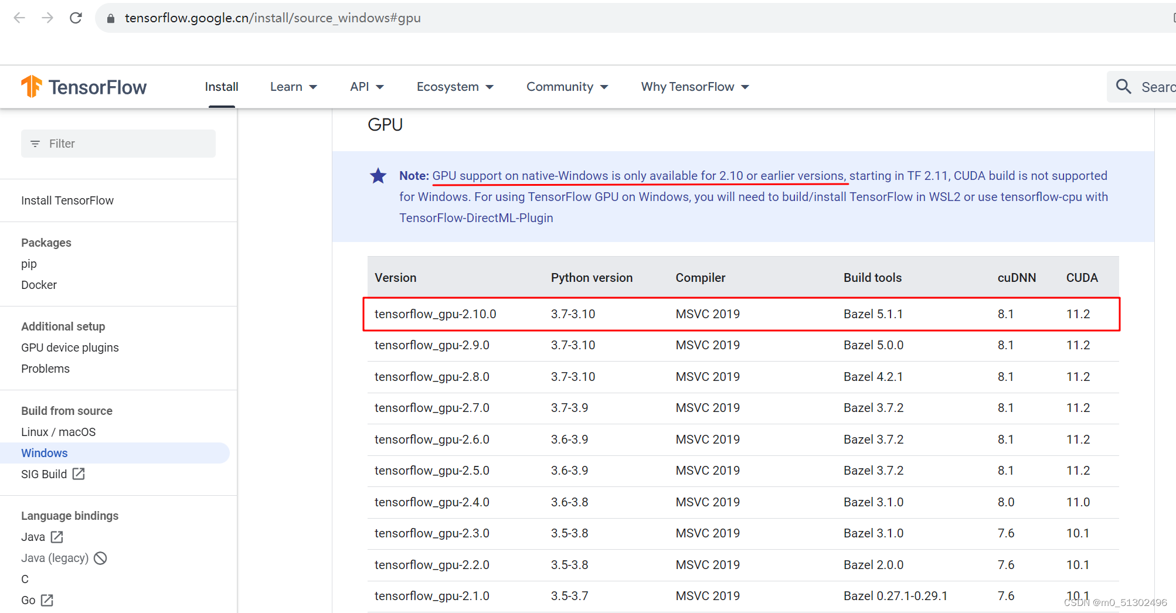Open the Problems link
The width and height of the screenshot is (1176, 613).
pyautogui.click(x=45, y=369)
